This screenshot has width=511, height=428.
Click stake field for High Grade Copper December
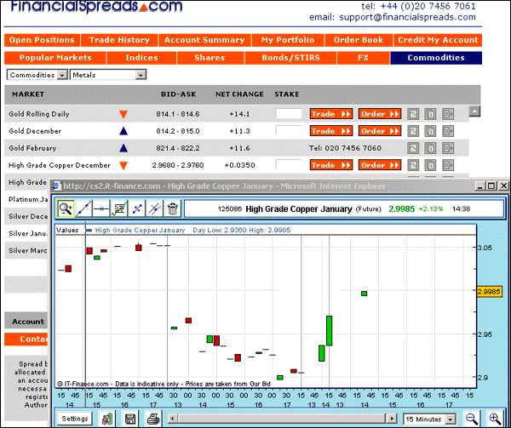[289, 165]
